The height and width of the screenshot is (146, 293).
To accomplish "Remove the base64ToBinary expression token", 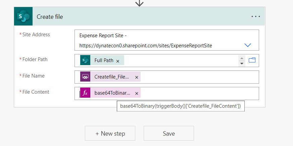I will click(137, 94).
